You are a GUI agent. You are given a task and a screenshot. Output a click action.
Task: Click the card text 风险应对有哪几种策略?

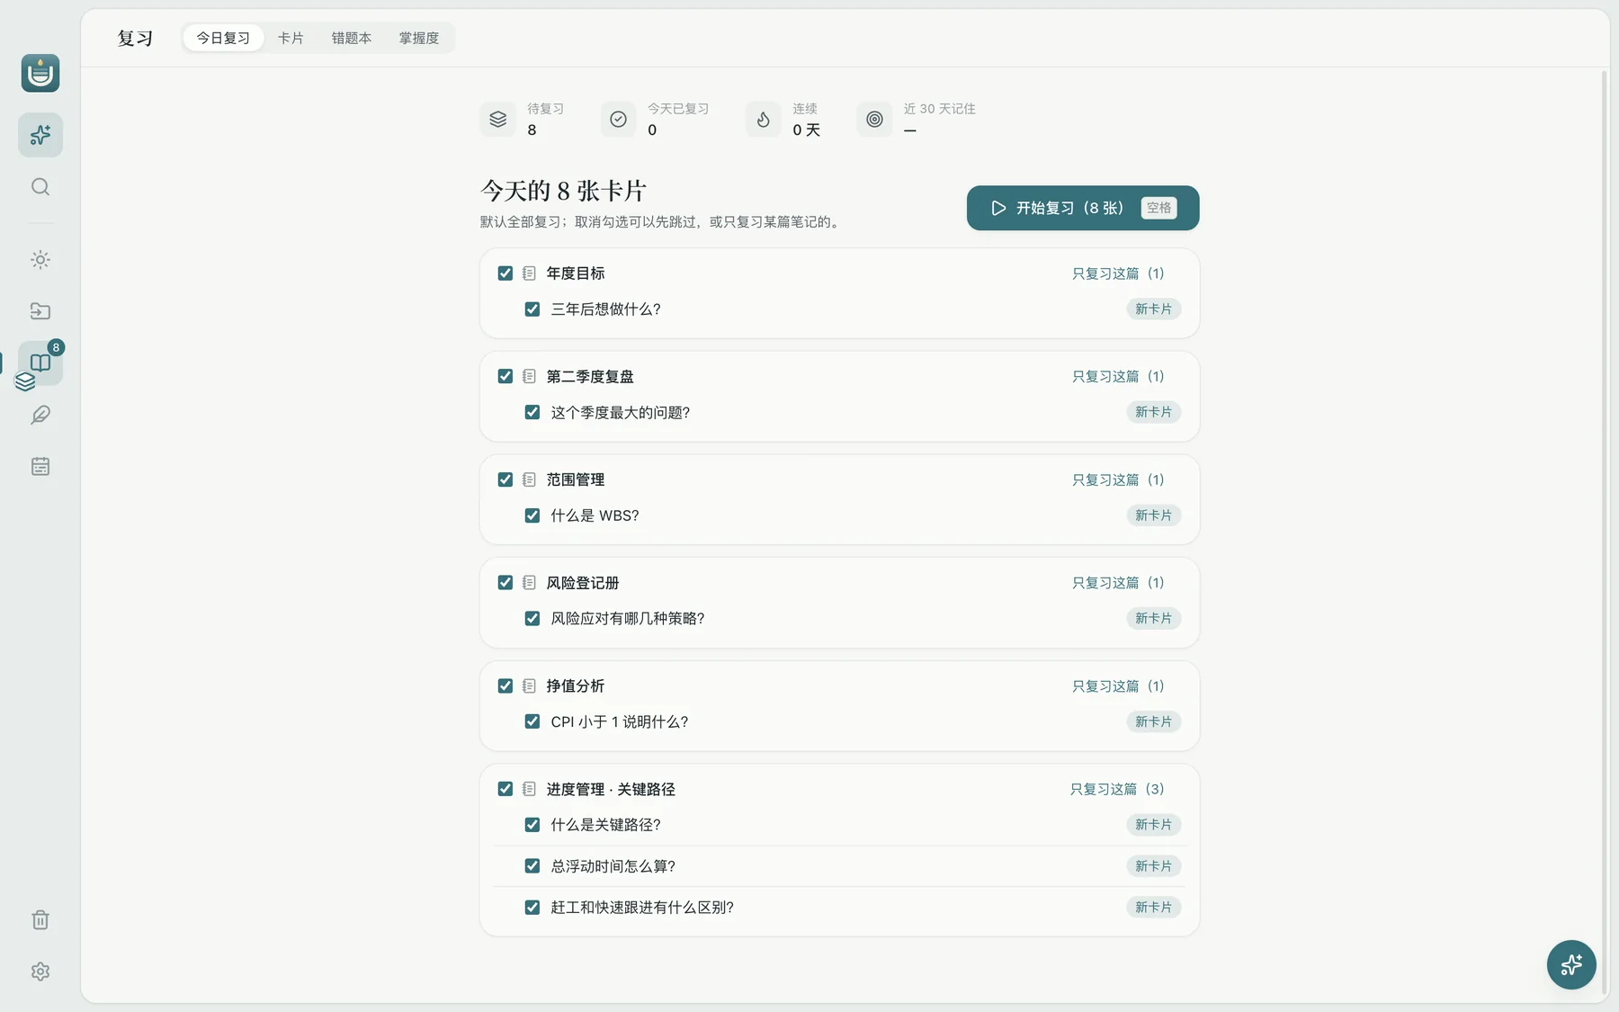pyautogui.click(x=628, y=619)
